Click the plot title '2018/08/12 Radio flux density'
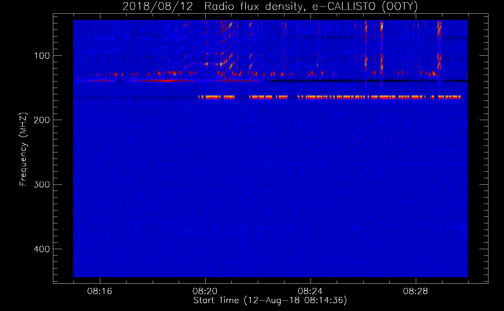The image size is (504, 311). (x=270, y=6)
